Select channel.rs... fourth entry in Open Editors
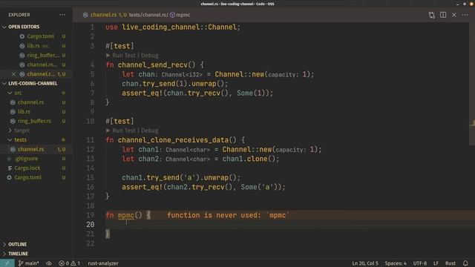This screenshot has width=475, height=267. click(x=42, y=65)
